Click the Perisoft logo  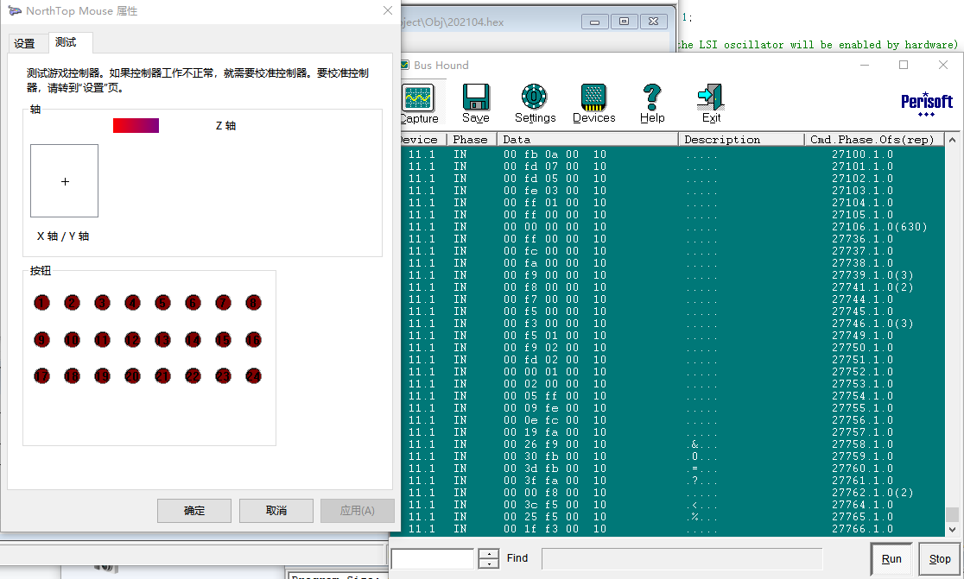(926, 104)
